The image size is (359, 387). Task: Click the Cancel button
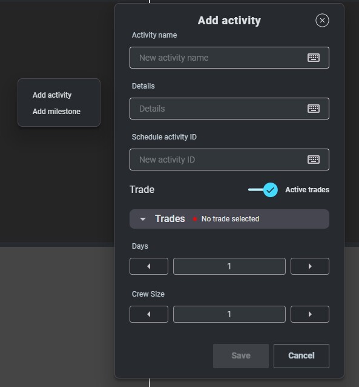click(301, 356)
